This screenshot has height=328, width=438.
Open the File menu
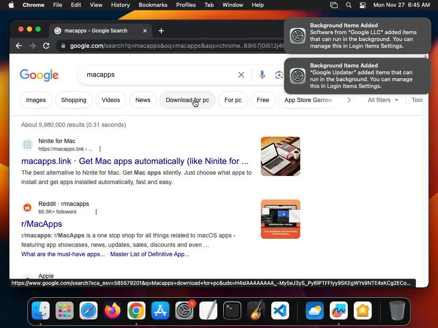58,5
